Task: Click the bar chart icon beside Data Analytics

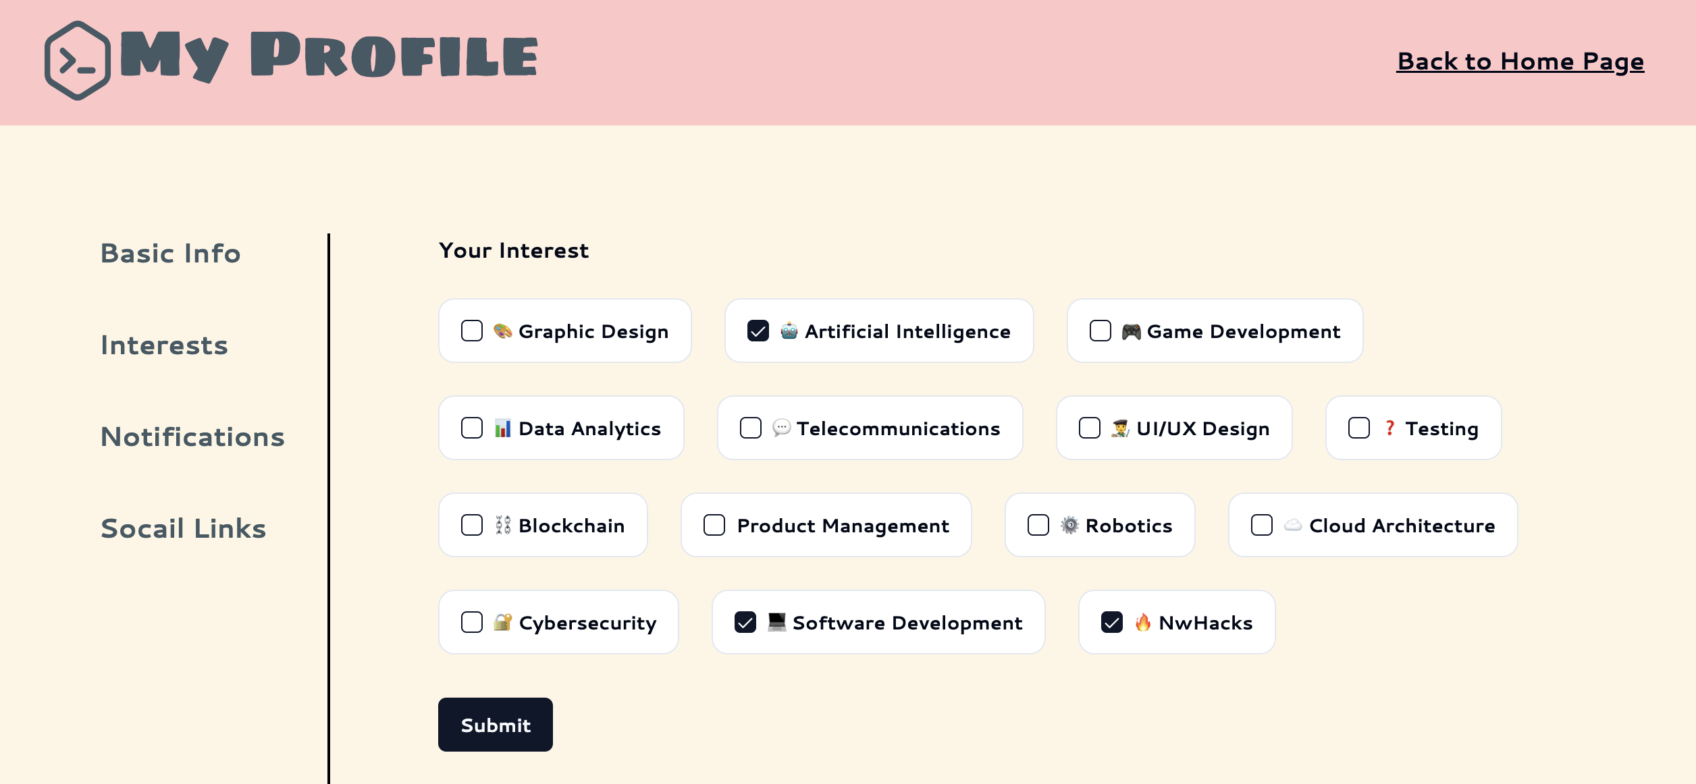Action: coord(503,428)
